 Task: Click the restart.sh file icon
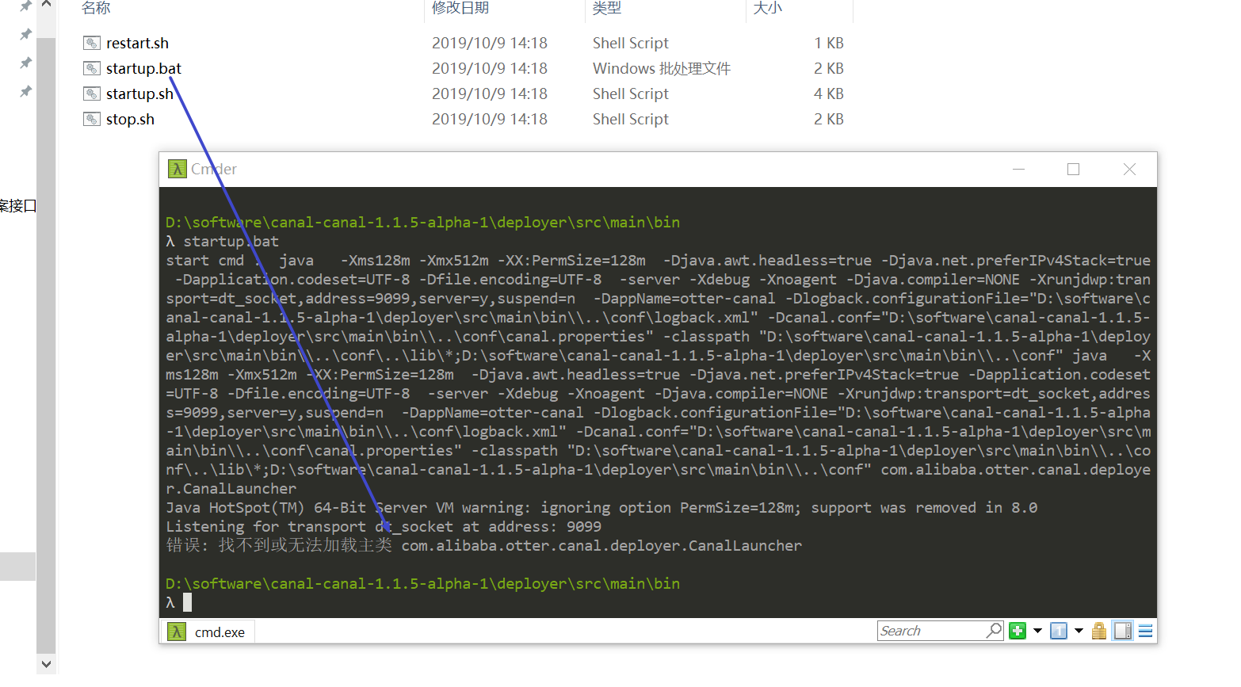coord(92,43)
